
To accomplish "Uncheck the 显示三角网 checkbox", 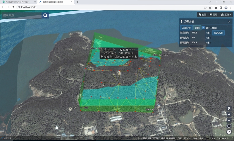I will pyautogui.click(x=203, y=28).
